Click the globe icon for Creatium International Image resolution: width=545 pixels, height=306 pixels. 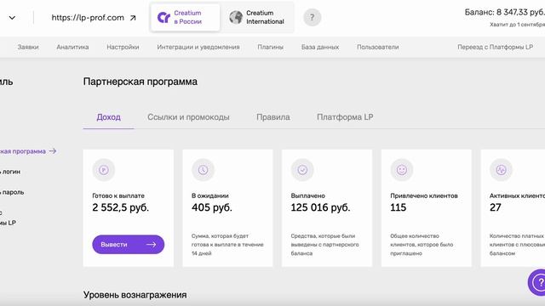pos(236,17)
